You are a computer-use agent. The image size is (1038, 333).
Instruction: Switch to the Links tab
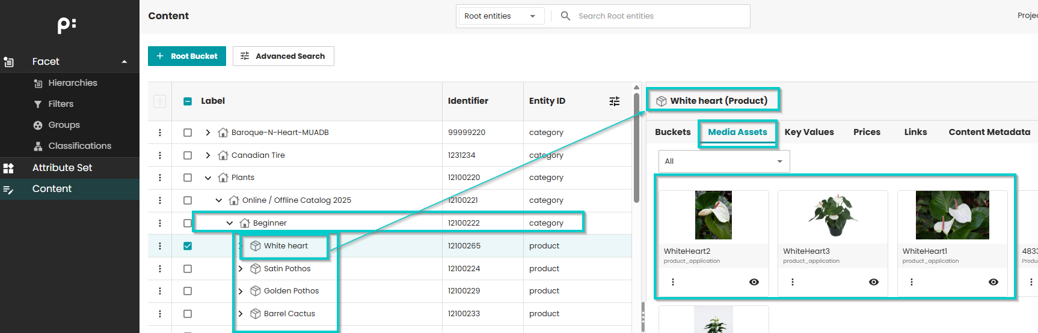coord(915,132)
